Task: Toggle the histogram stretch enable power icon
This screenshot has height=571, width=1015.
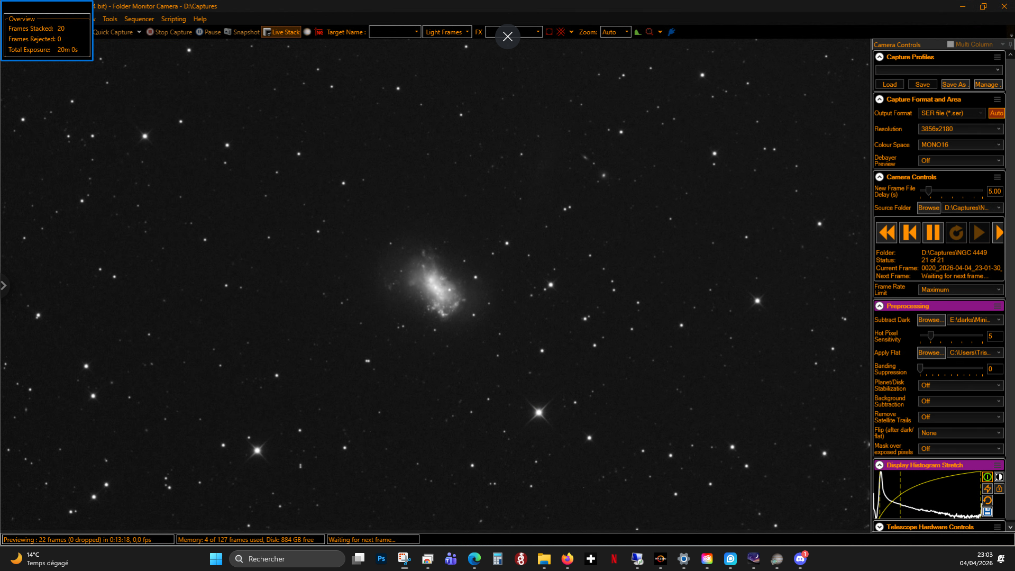Action: coord(987,477)
